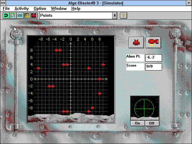This screenshot has height=144, width=192.
Task: Turn the radar scope Off
Action: coord(152,123)
